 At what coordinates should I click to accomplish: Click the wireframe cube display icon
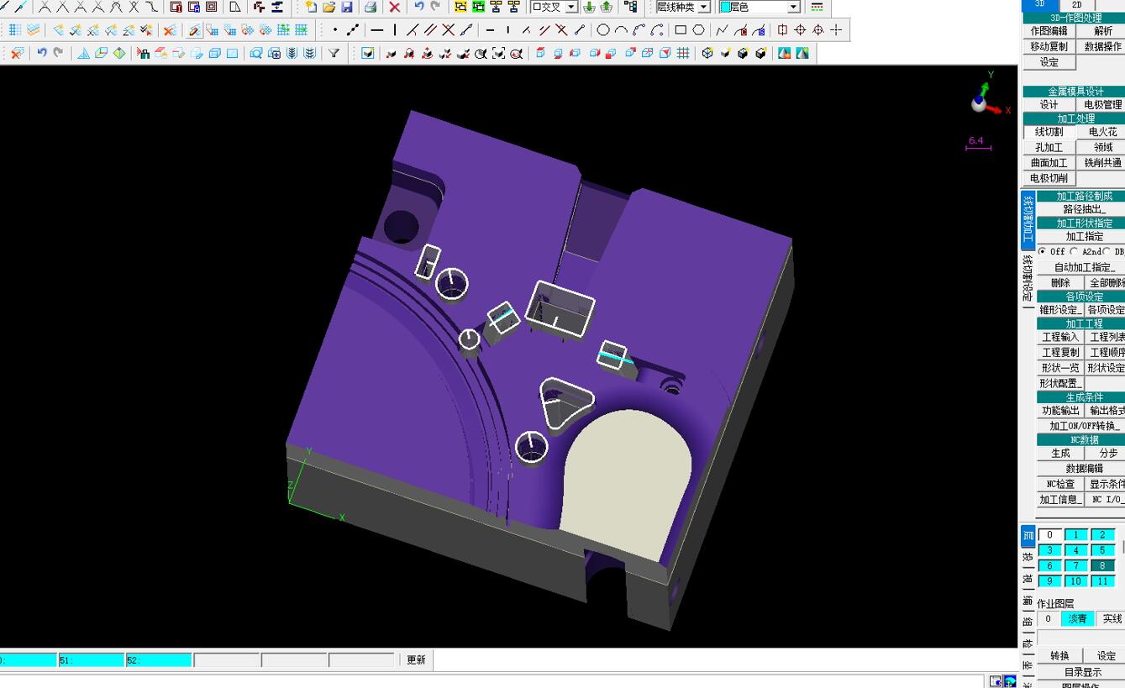coord(707,53)
